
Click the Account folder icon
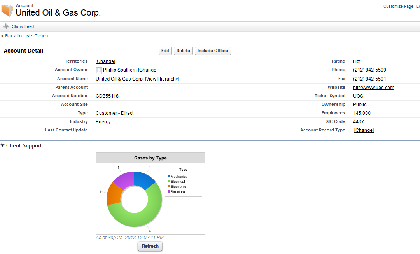(x=7, y=11)
